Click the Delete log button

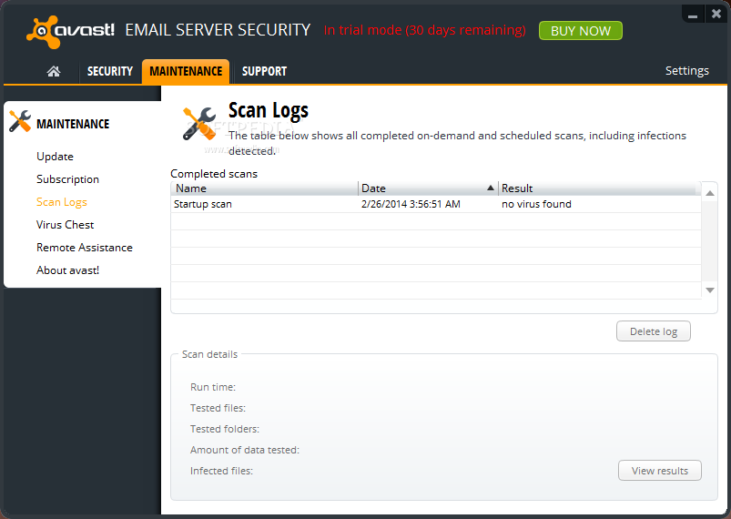(x=653, y=331)
